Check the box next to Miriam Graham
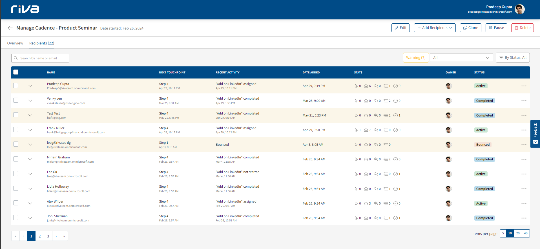The width and height of the screenshot is (540, 249). [x=16, y=159]
